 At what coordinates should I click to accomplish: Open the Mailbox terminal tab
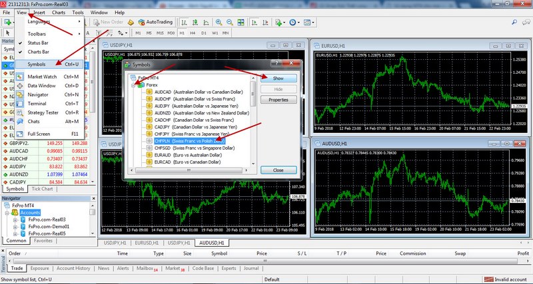147,269
